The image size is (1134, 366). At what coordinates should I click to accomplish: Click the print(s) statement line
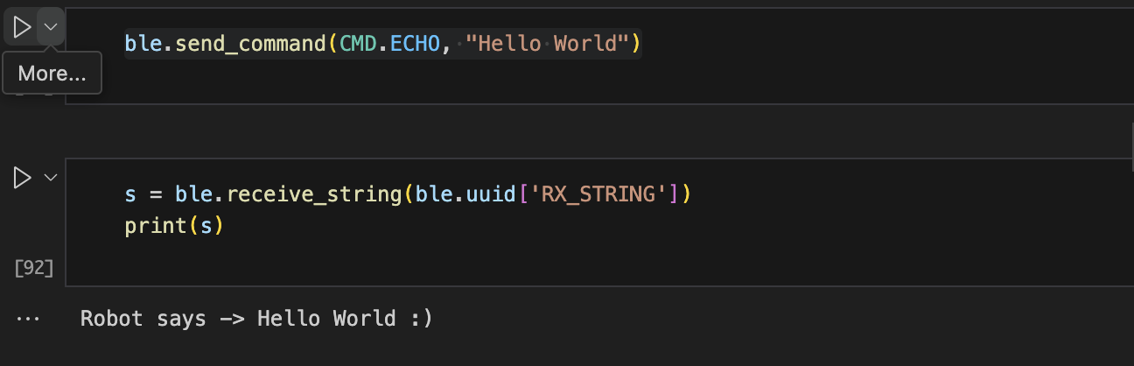pyautogui.click(x=174, y=226)
